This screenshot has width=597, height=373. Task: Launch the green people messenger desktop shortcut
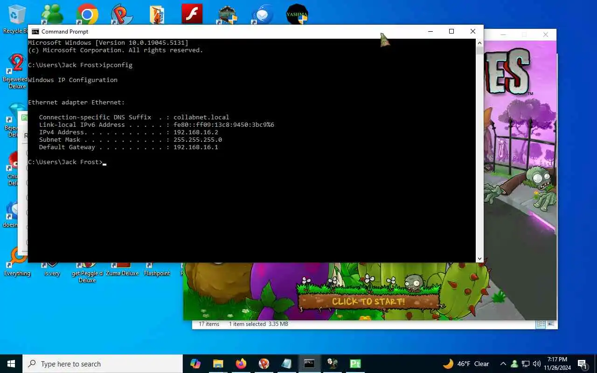tap(52, 14)
